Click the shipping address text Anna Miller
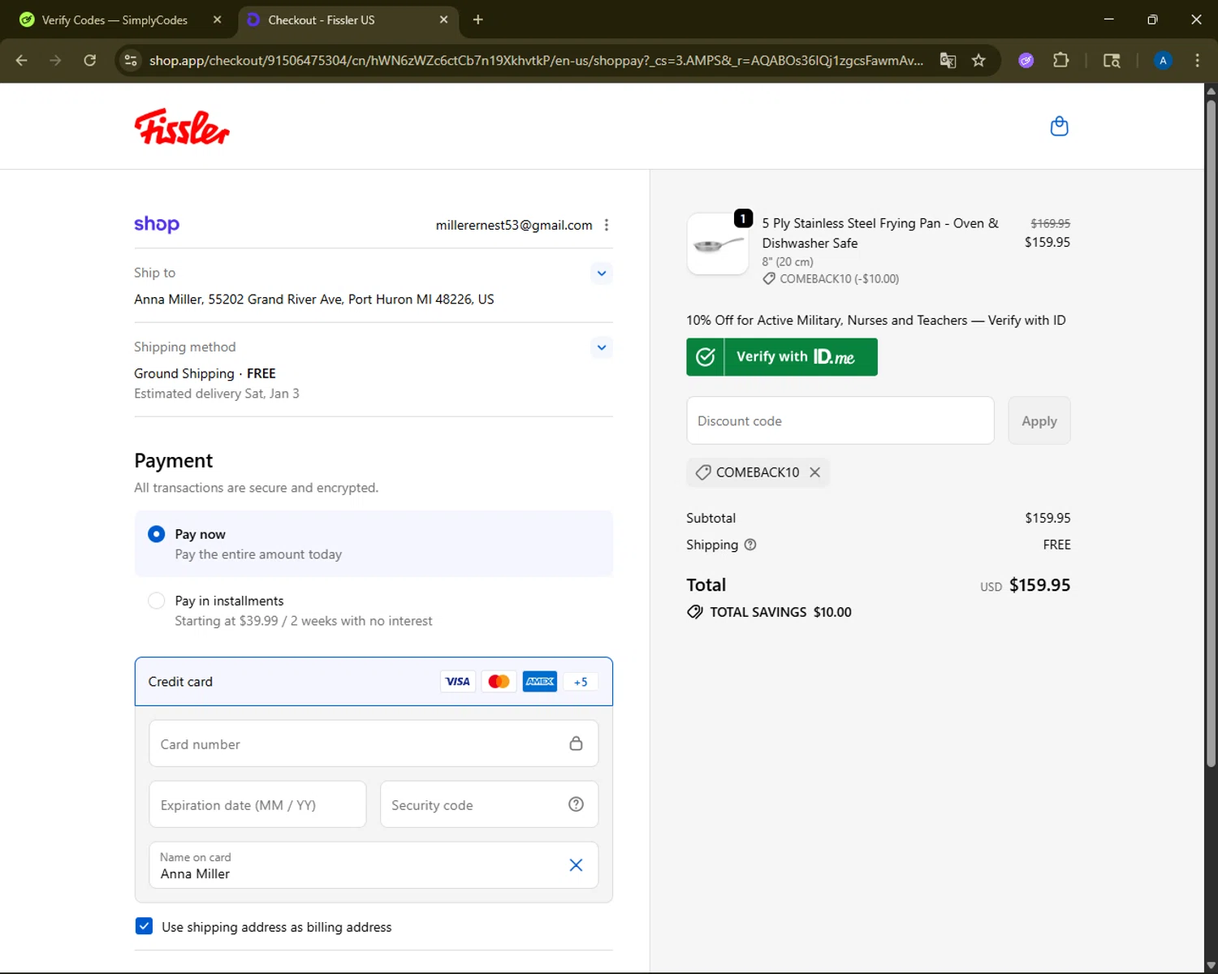Image resolution: width=1218 pixels, height=974 pixels. [314, 300]
